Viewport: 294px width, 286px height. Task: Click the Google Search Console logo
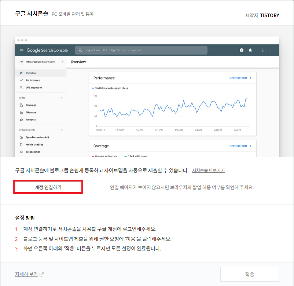coord(47,50)
